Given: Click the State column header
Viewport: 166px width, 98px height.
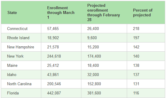Looking at the screenshot, I should point(12,13).
